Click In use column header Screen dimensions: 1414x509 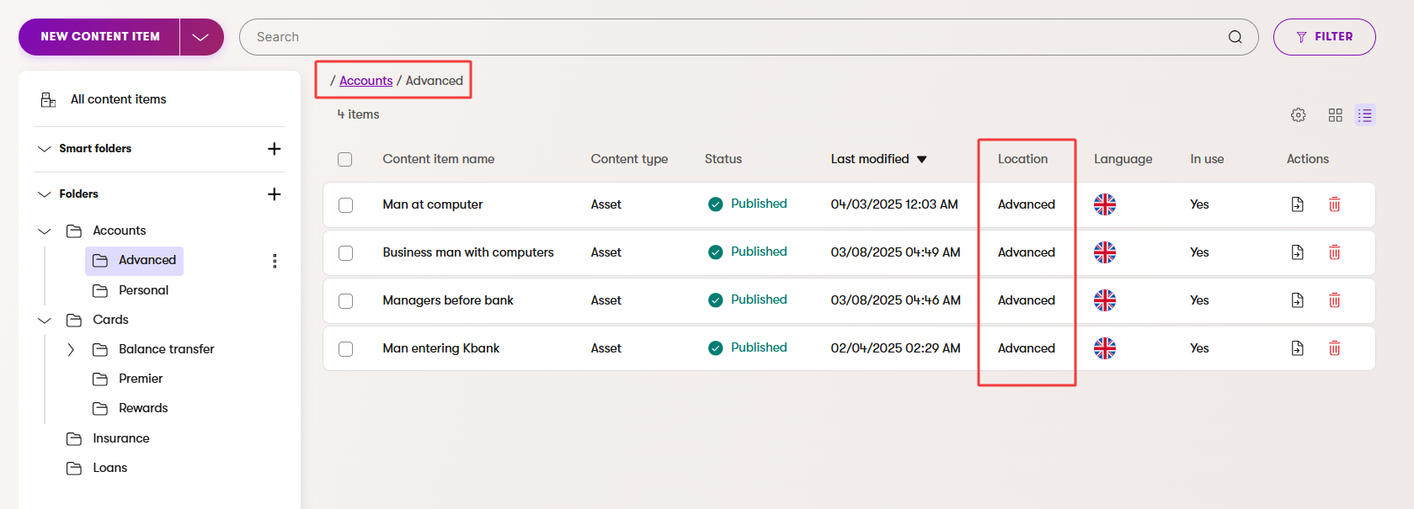pos(1207,159)
